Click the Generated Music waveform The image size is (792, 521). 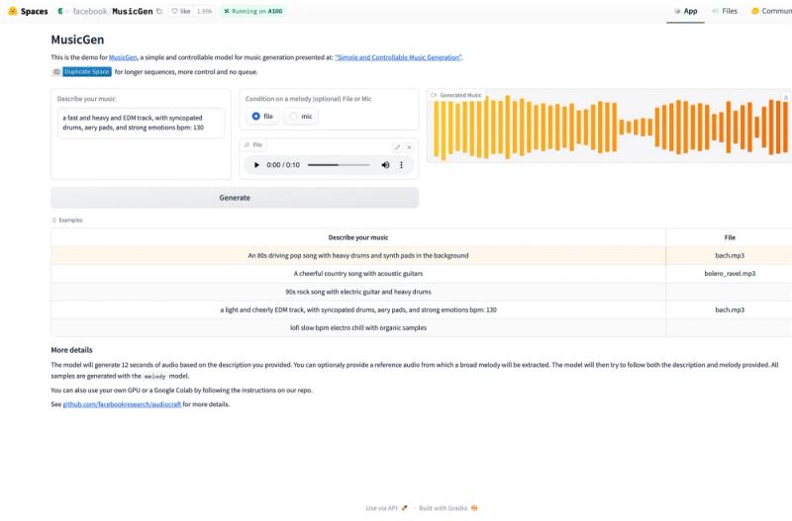tap(611, 129)
